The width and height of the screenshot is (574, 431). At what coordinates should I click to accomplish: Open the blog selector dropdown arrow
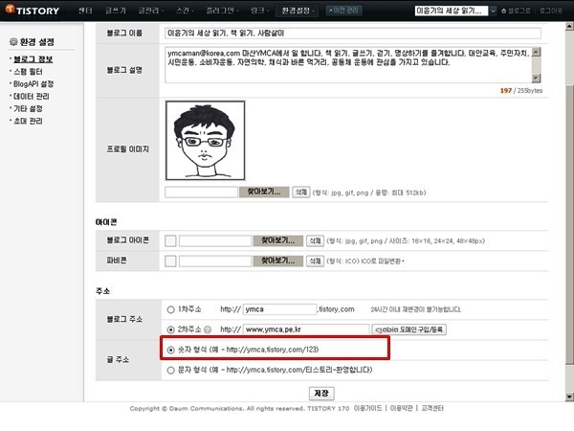(x=493, y=11)
